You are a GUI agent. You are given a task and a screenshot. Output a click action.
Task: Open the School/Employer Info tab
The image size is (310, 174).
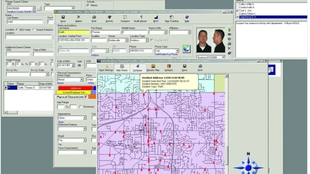point(73,92)
